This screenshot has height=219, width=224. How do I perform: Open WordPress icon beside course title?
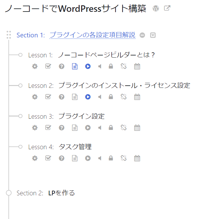[x=156, y=9]
